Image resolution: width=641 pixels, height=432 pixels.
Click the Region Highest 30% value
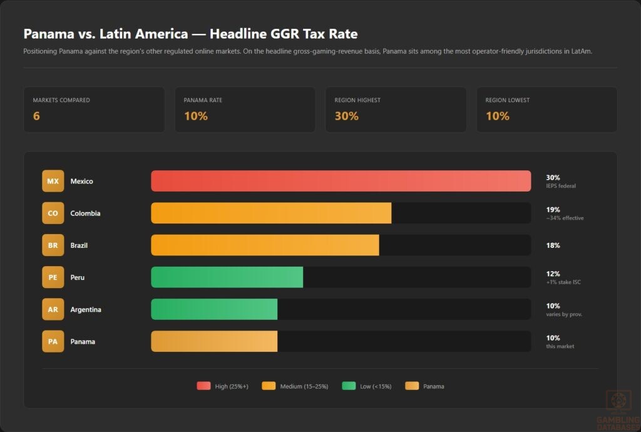(x=347, y=116)
